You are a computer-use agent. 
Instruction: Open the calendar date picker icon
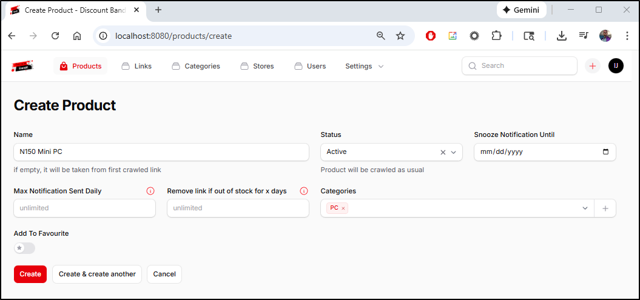[605, 152]
